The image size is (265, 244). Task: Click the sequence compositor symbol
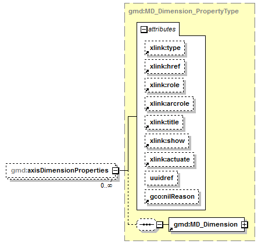[x=146, y=225]
